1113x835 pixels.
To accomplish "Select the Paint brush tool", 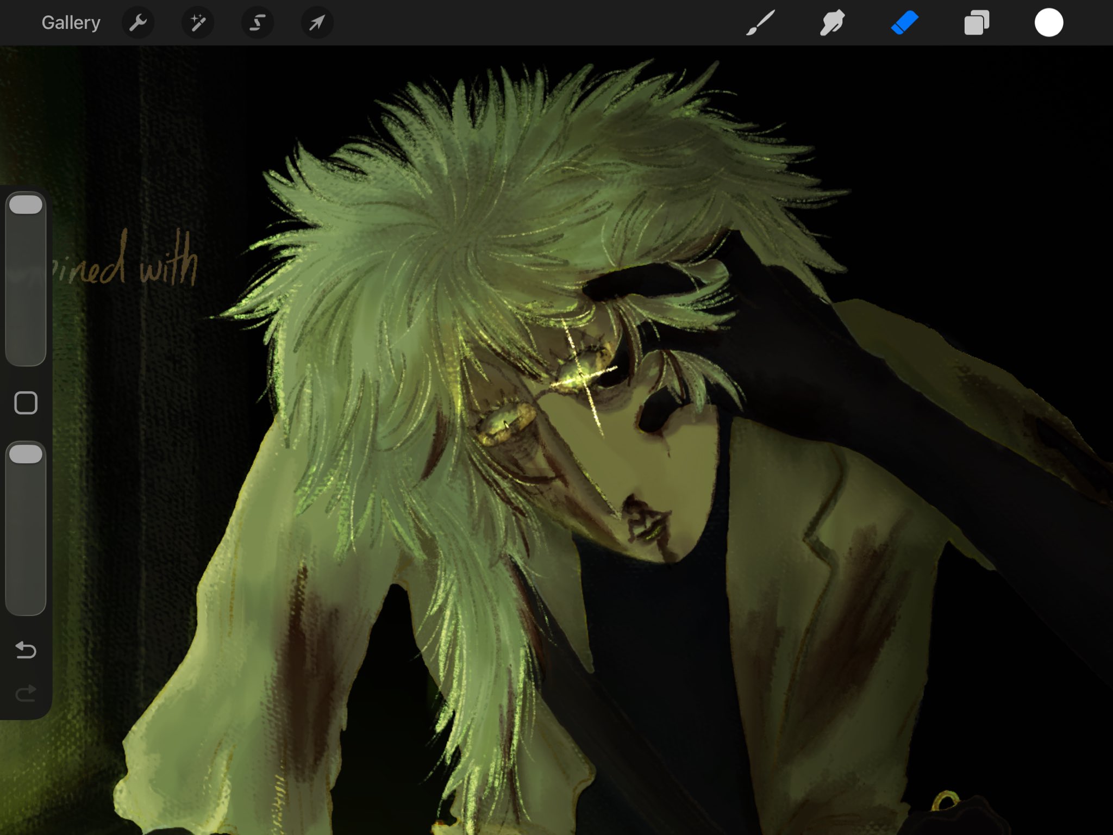I will tap(760, 23).
